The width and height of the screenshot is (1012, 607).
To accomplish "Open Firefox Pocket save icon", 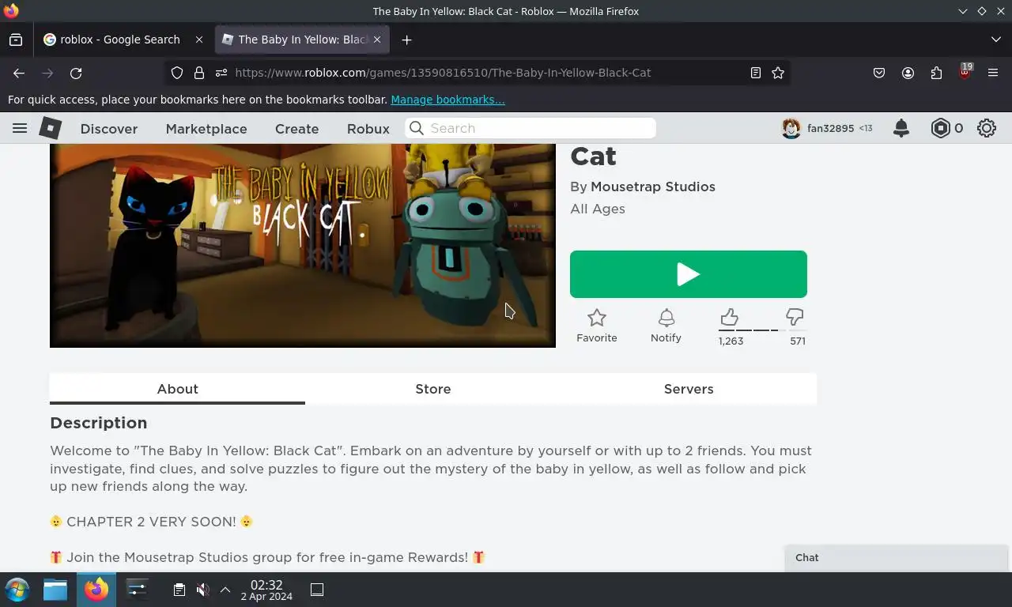I will pyautogui.click(x=879, y=73).
